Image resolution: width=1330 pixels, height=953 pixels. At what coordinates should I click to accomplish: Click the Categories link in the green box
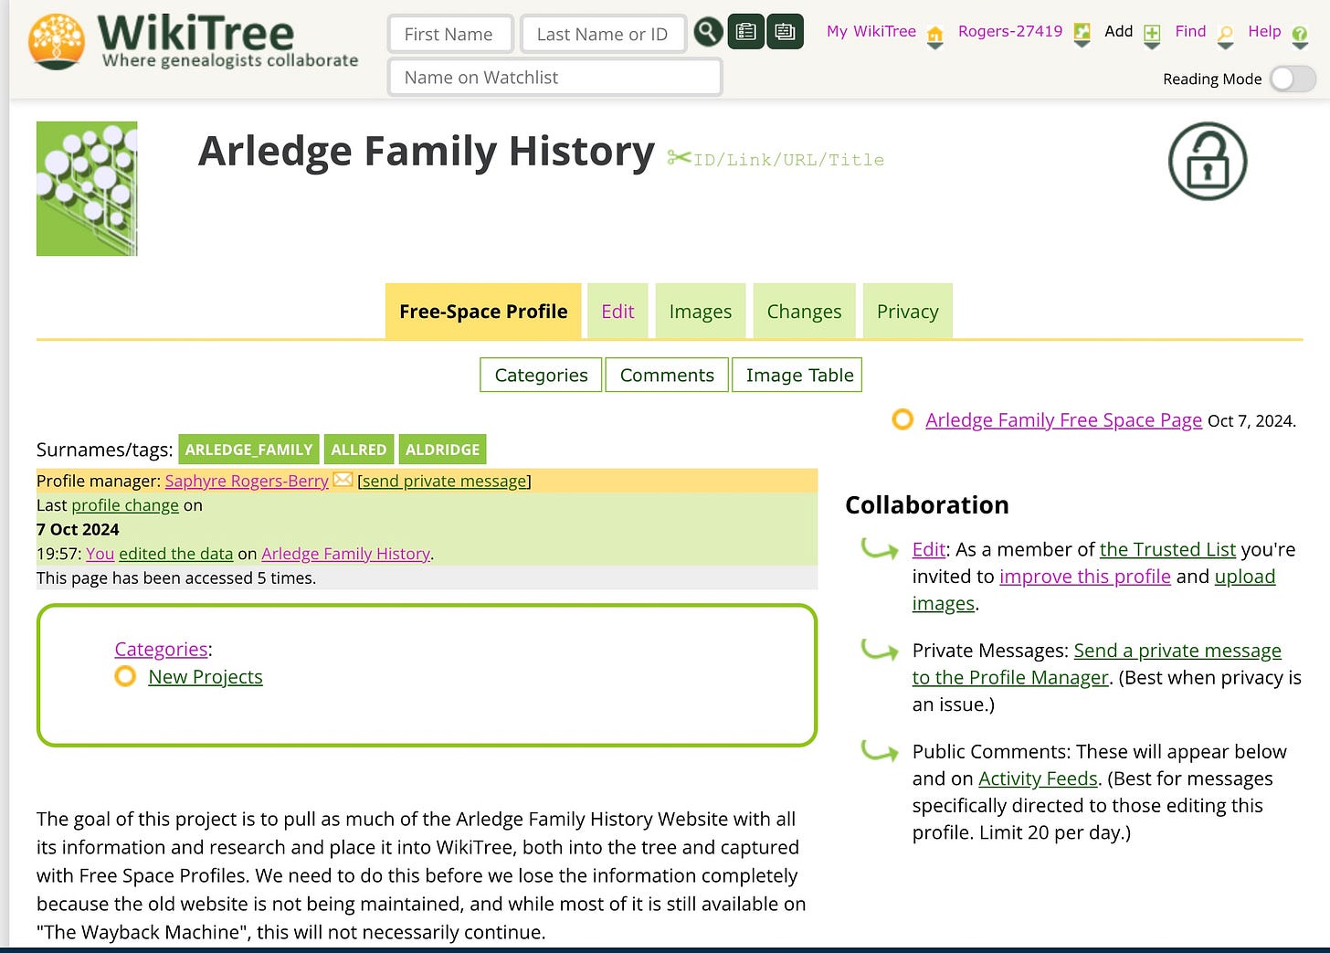point(161,649)
